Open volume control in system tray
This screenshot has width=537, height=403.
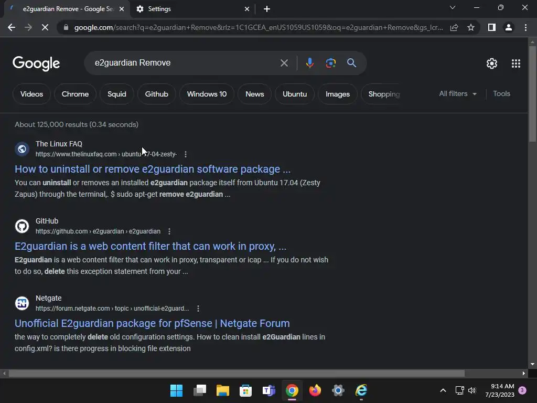[x=472, y=390]
